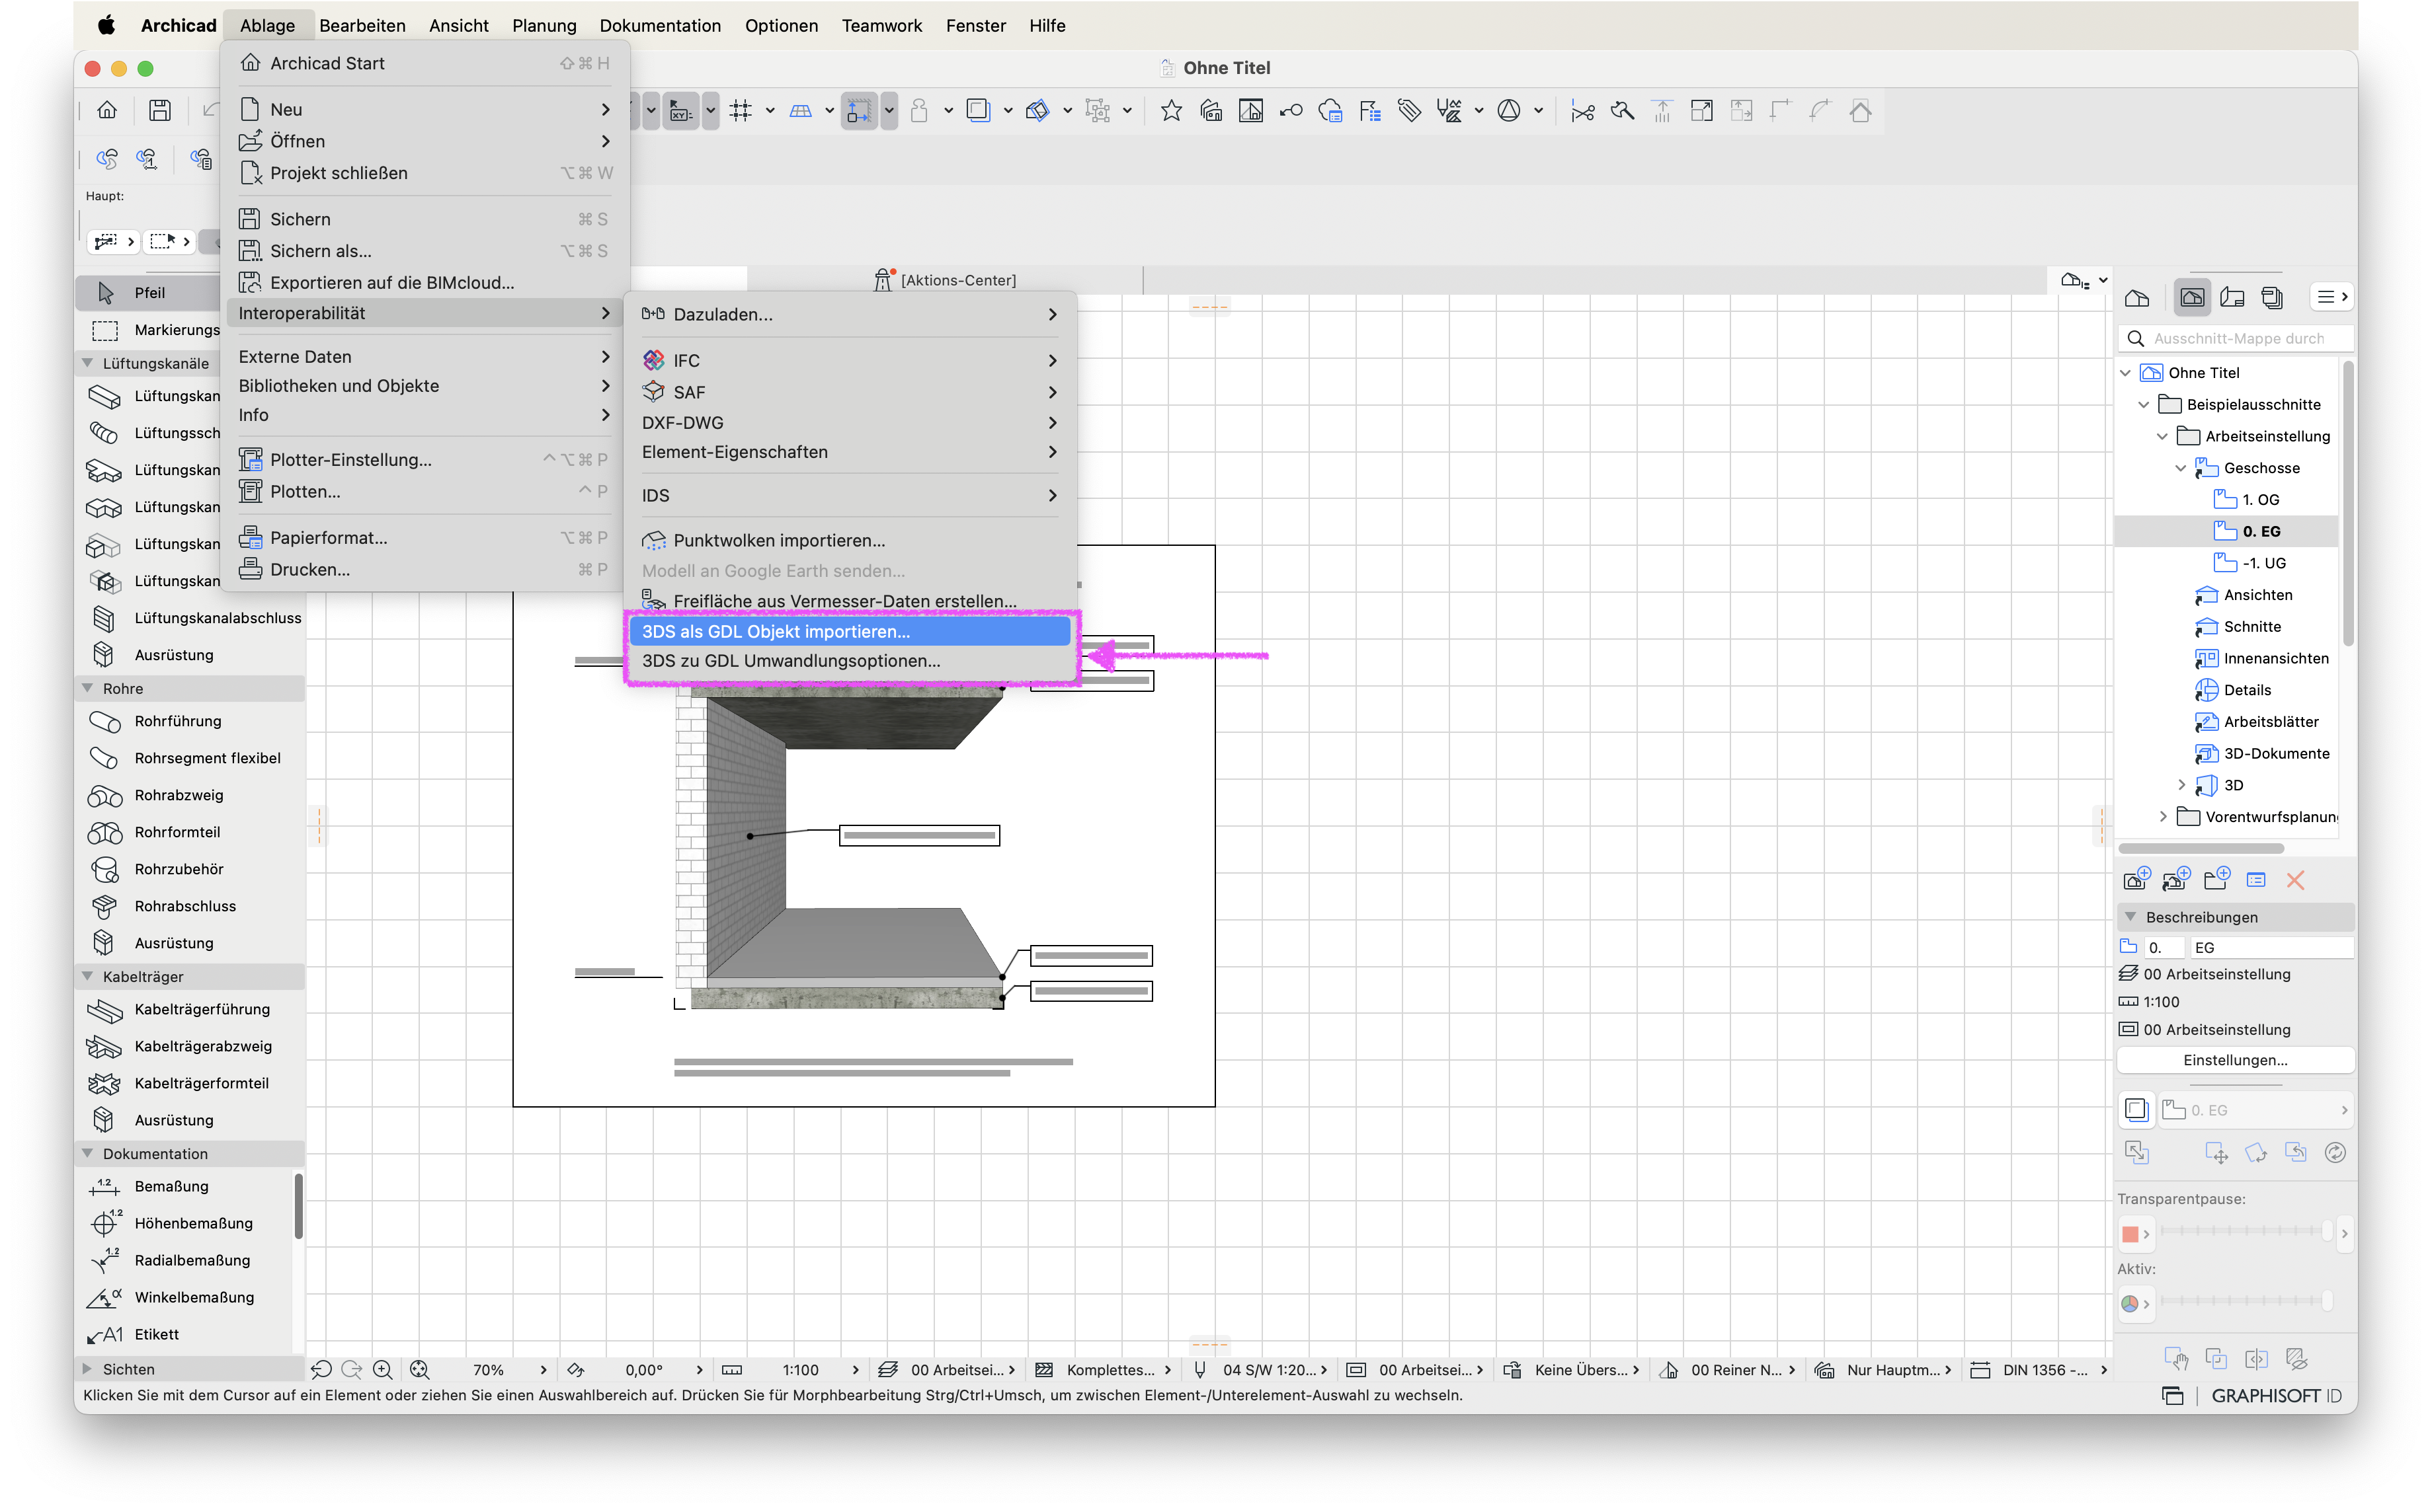Click the Ausschnitt-Mappe search field
The image size is (2432, 1512).
point(2237,338)
